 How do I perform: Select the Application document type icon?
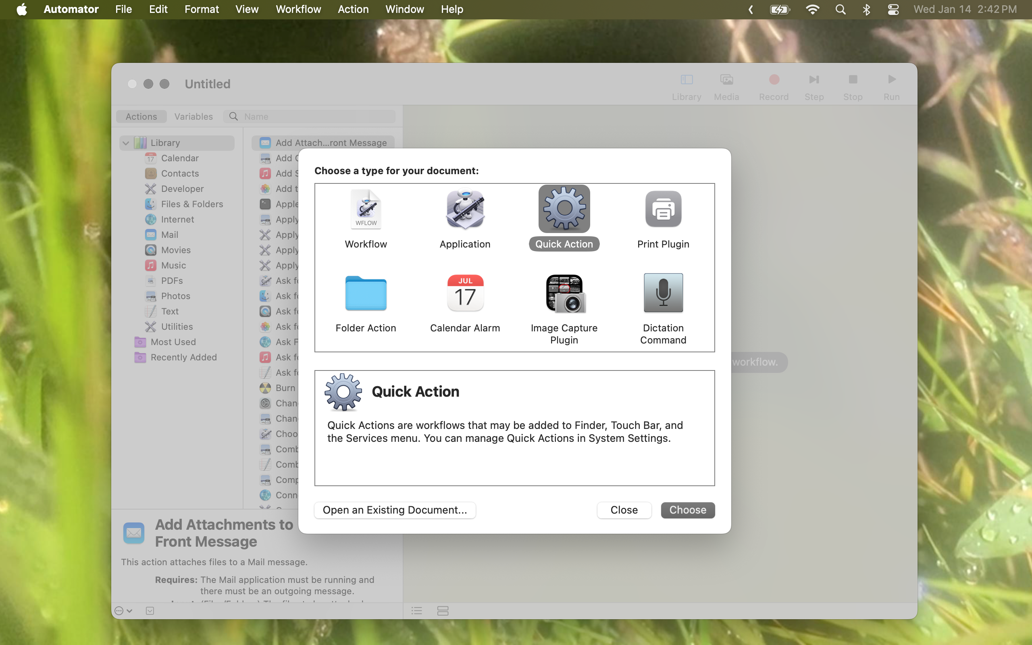tap(464, 209)
